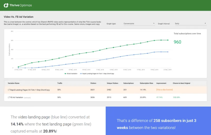Image resolution: width=211 pixels, height=135 pixels.
Task: Select the 609 subscriptions cell
Action: [x=125, y=97]
